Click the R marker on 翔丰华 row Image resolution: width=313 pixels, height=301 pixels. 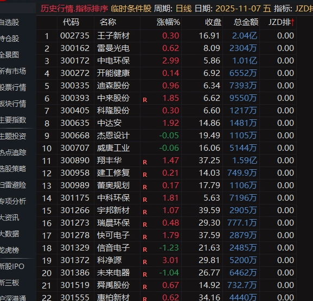(145, 162)
